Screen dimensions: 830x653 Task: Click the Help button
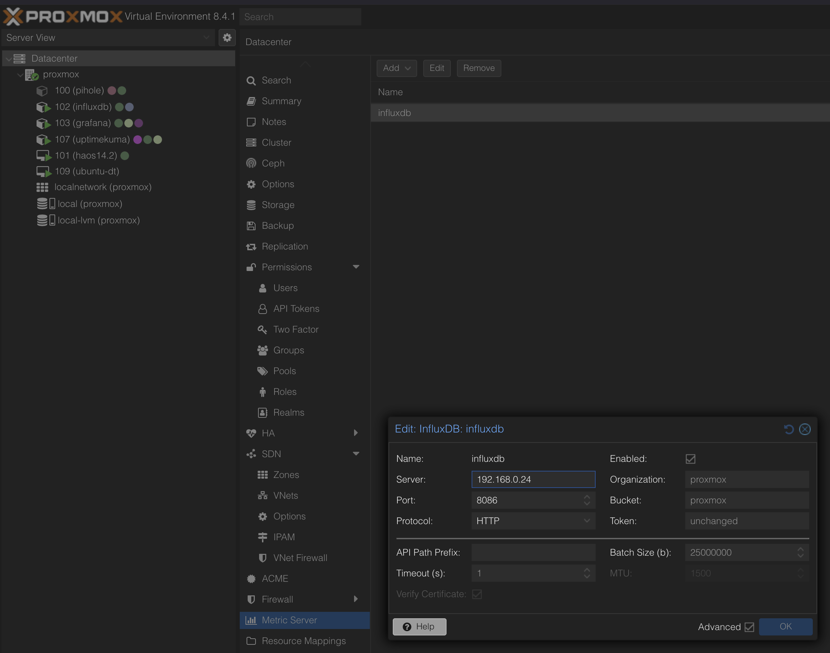coord(419,627)
